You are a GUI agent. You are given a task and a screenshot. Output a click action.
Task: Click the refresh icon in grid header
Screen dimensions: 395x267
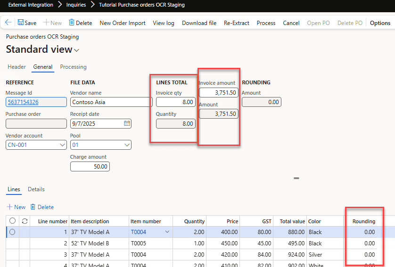point(25,221)
